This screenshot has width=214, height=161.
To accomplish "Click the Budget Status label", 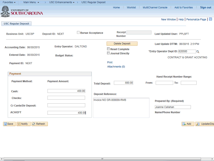I will pos(64,55).
